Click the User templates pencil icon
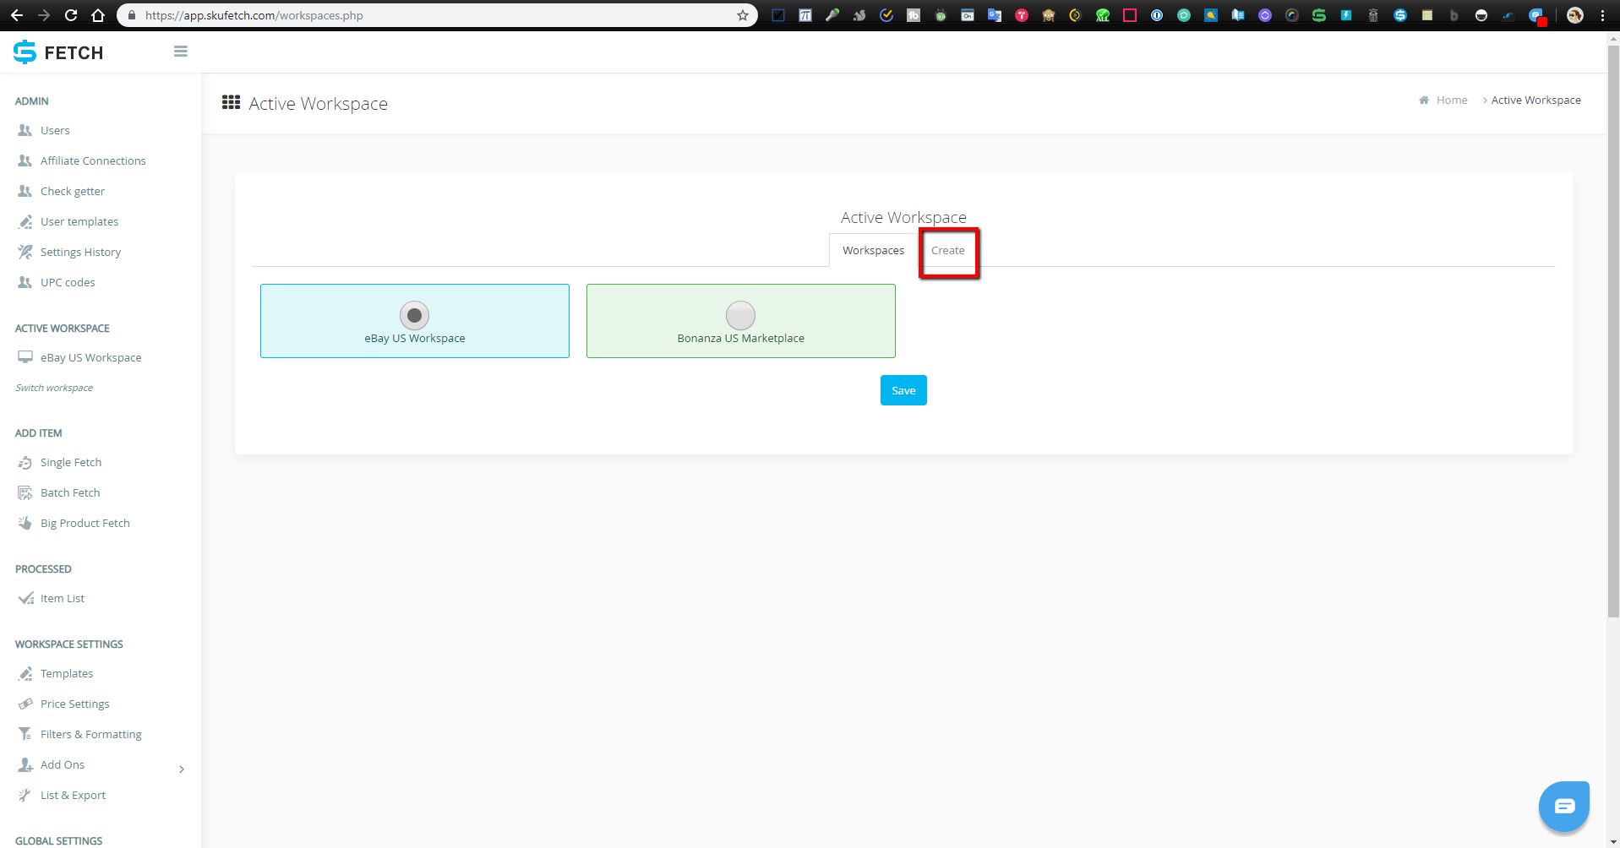Viewport: 1620px width, 848px height. [25, 221]
